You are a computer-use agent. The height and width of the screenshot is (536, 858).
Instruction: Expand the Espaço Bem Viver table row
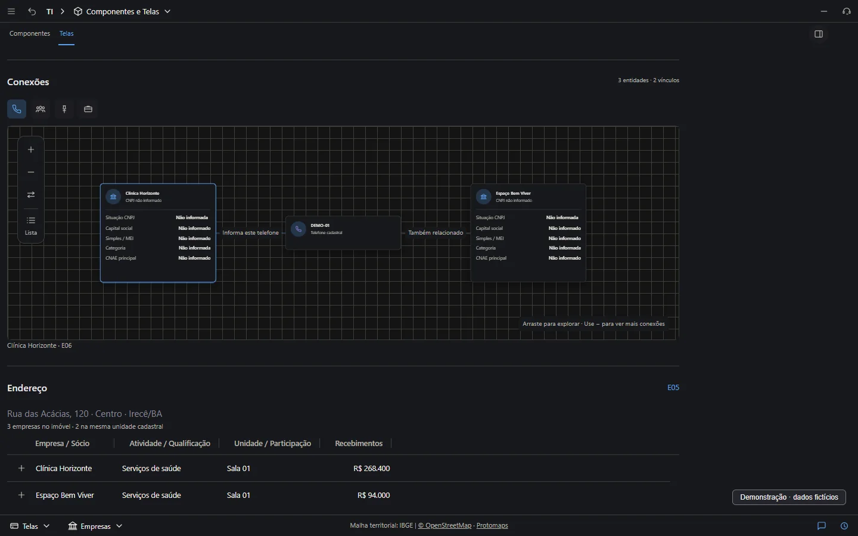(21, 496)
